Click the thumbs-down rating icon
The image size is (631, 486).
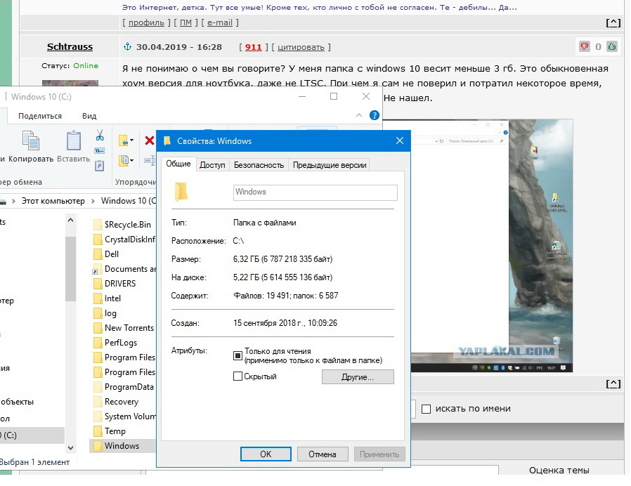(585, 46)
